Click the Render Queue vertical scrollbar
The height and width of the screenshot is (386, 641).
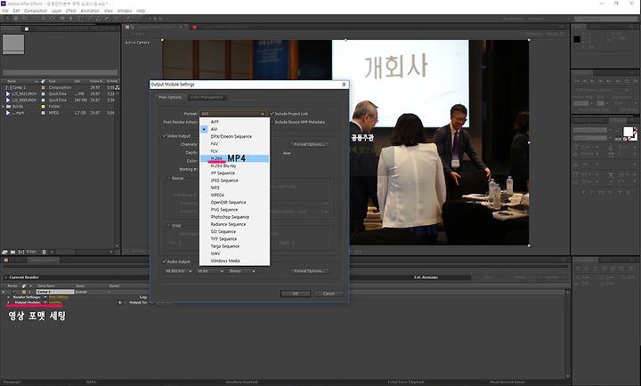pos(567,334)
